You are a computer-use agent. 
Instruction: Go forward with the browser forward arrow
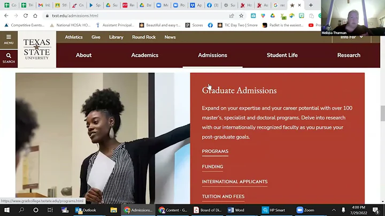(16, 16)
